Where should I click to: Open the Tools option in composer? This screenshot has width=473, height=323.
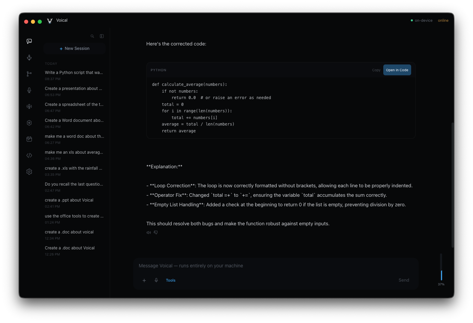[171, 280]
